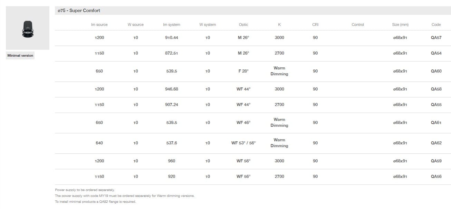Click the CRI column header
The width and height of the screenshot is (451, 209).
click(x=315, y=25)
